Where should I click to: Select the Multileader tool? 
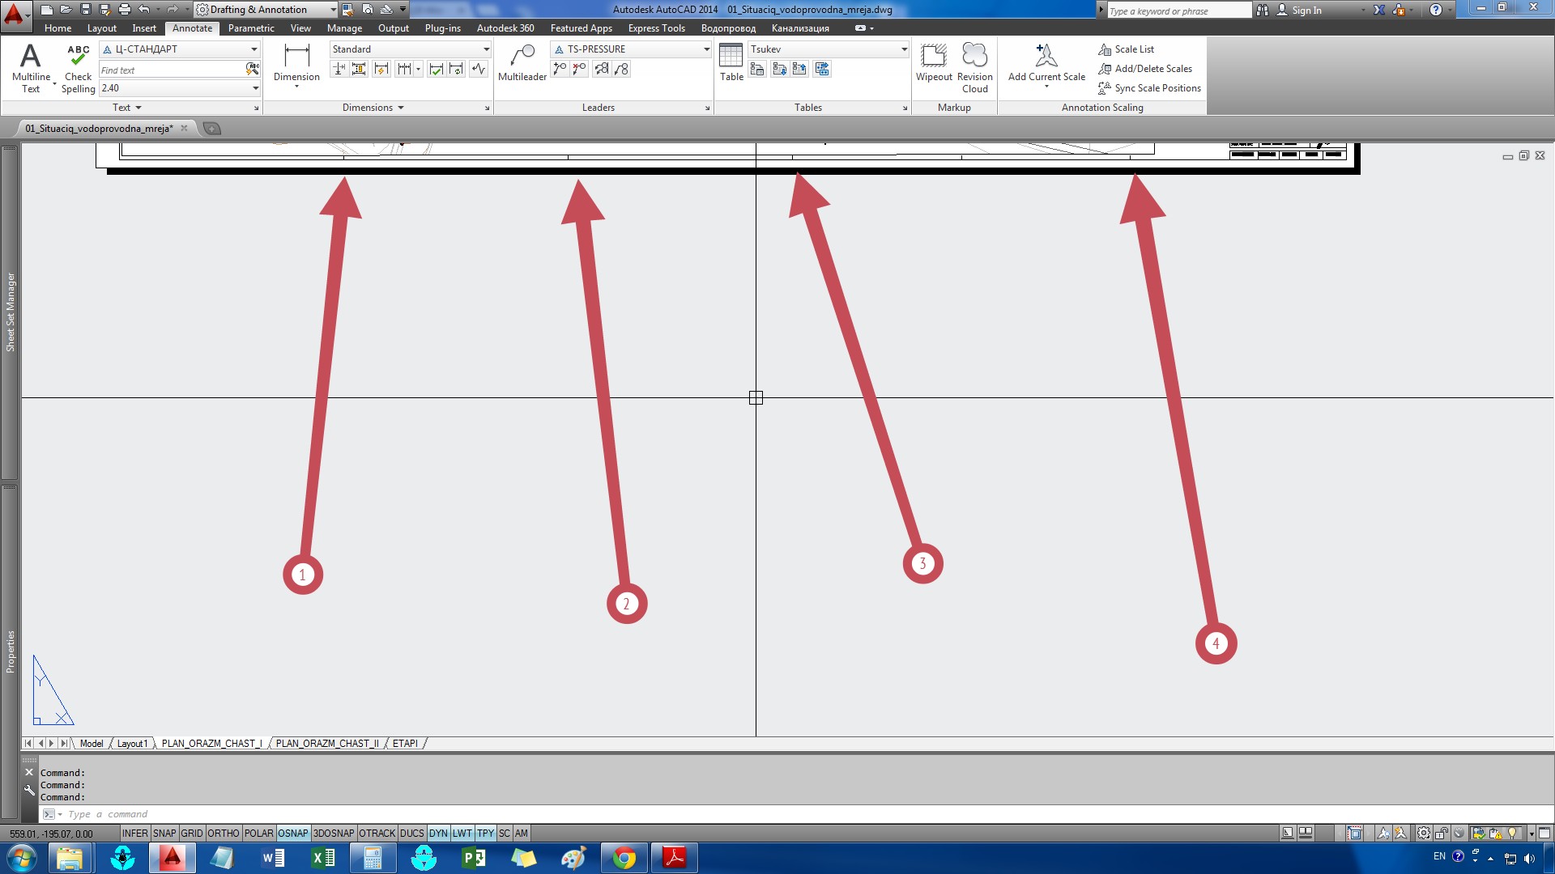click(x=522, y=63)
